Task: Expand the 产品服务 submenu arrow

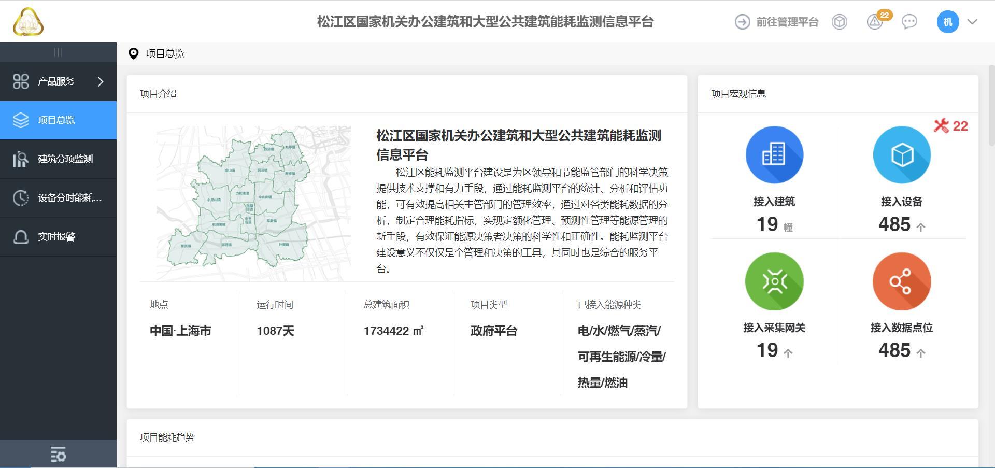Action: [101, 81]
